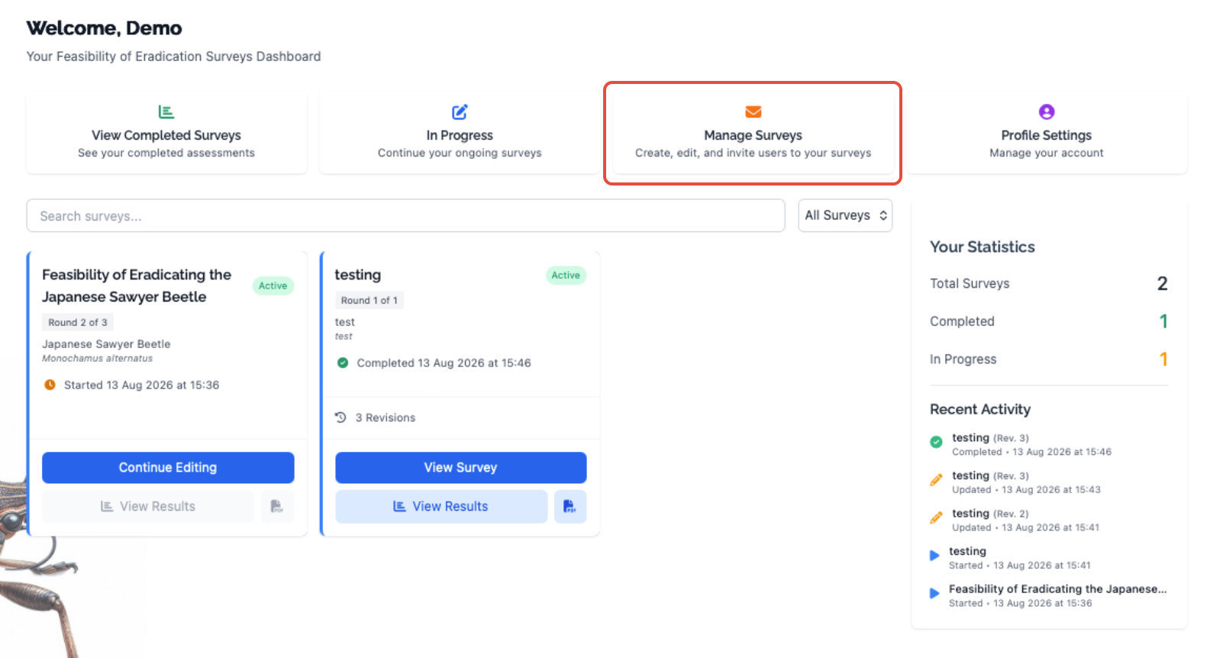1223x658 pixels.
Task: Open the Profile Settings card
Action: [x=1046, y=133]
